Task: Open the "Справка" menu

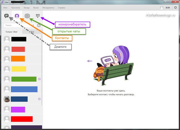Action: pos(62,8)
